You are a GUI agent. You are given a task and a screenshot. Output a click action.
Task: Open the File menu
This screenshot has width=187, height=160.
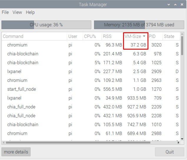(5, 12)
